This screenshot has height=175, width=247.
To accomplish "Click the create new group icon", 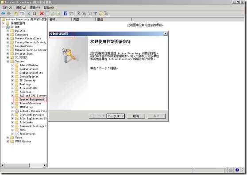I will 84,14.
